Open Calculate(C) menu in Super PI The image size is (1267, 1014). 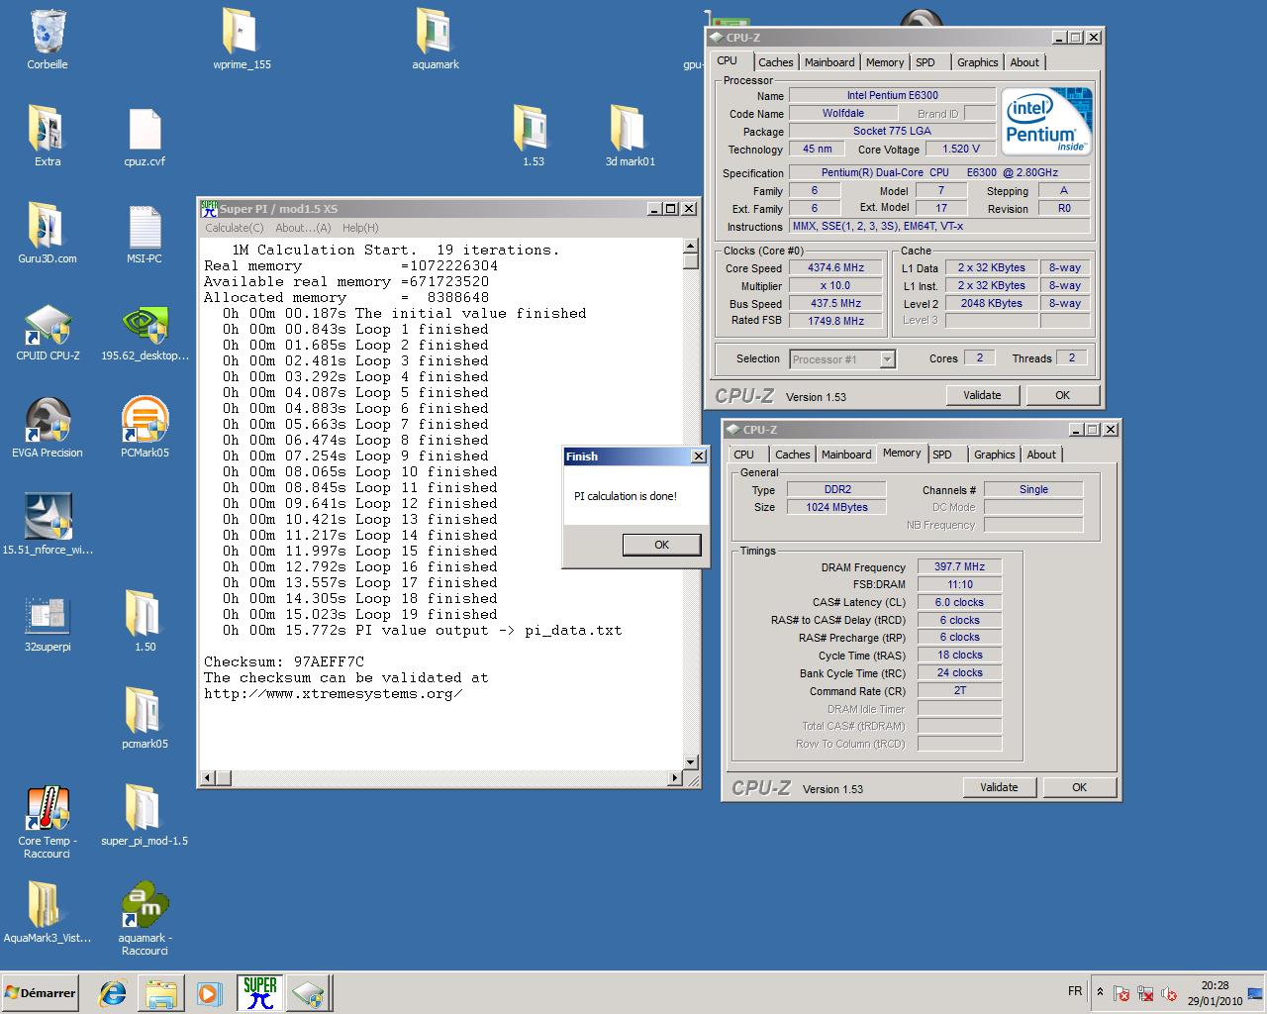click(x=234, y=228)
